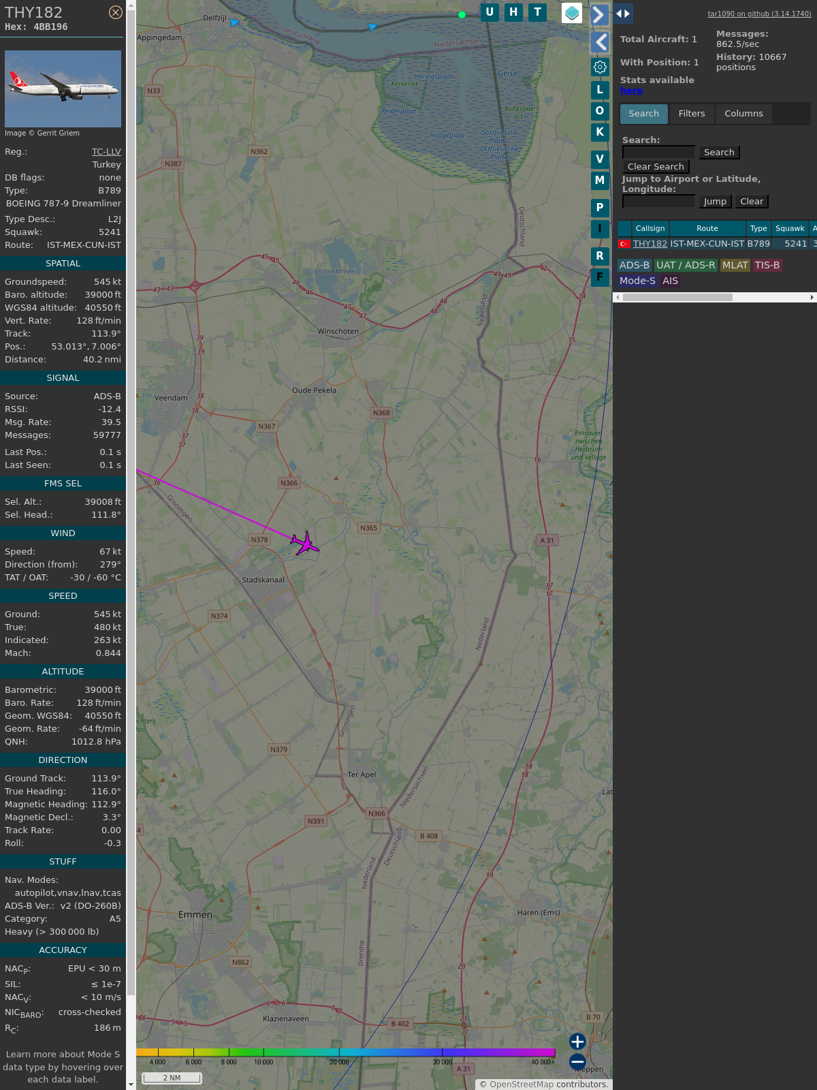Click the blue aircraft icon over the Ems estuary

tap(372, 27)
